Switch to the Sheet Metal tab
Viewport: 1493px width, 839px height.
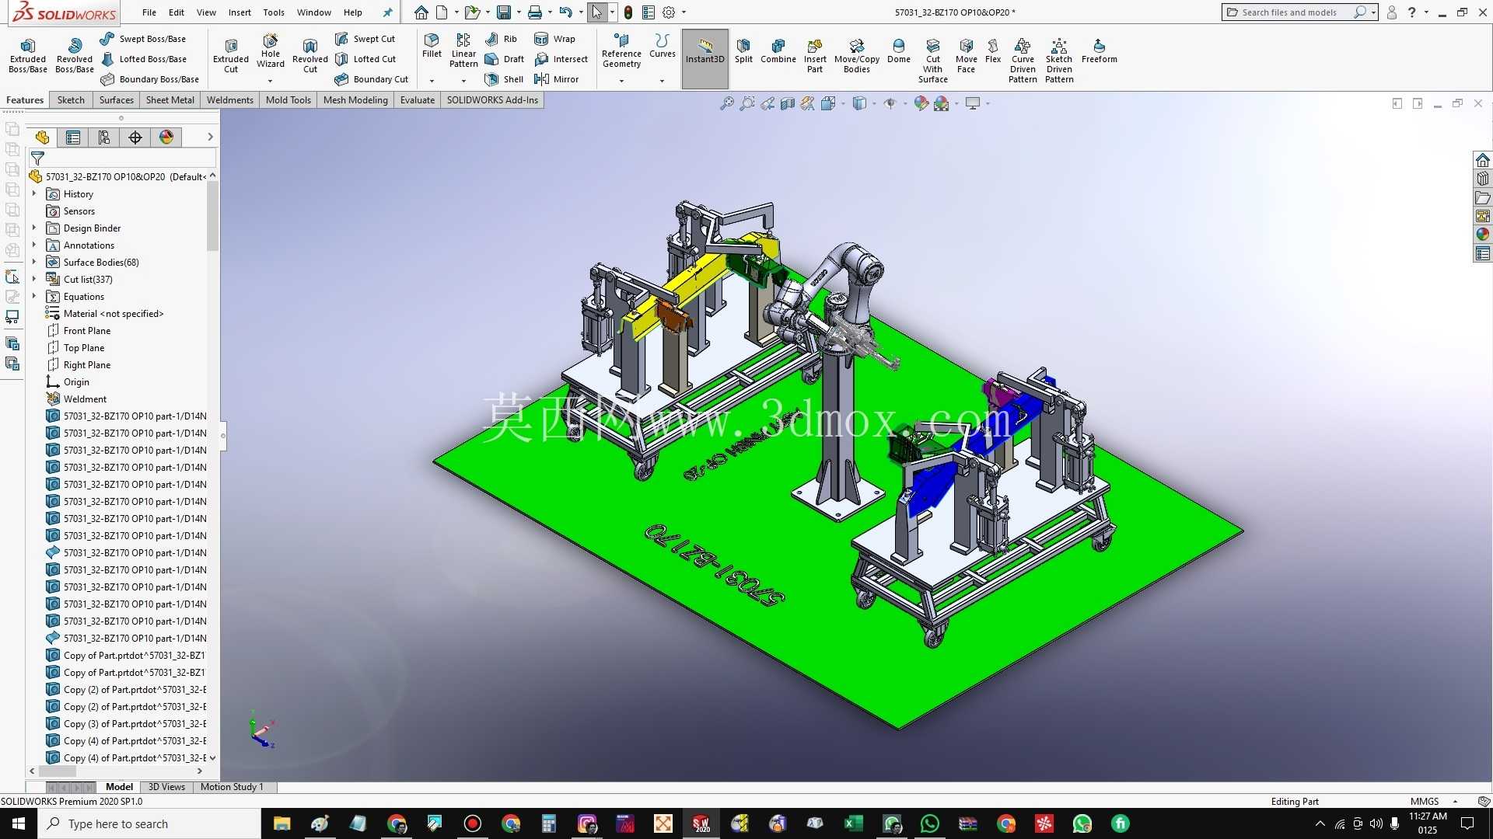click(x=170, y=100)
